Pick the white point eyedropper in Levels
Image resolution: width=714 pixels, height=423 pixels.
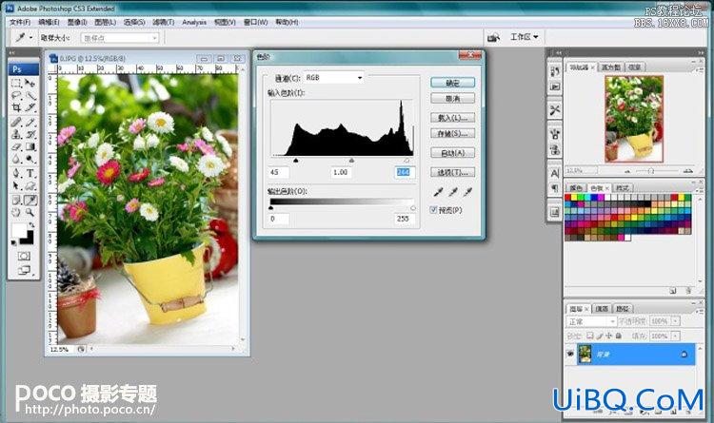click(467, 192)
